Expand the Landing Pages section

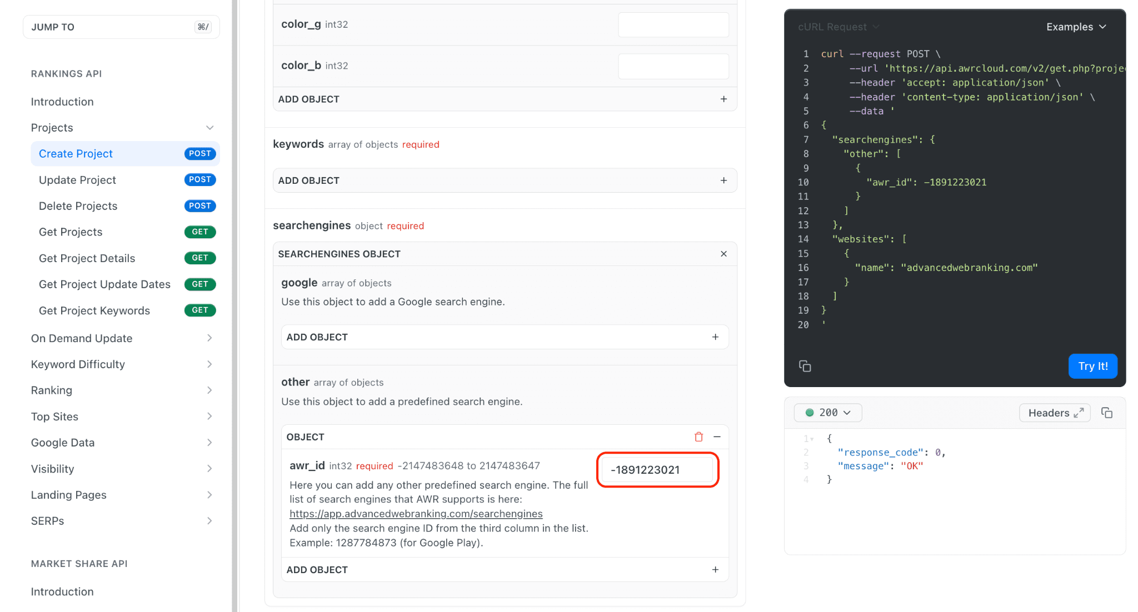pos(209,495)
